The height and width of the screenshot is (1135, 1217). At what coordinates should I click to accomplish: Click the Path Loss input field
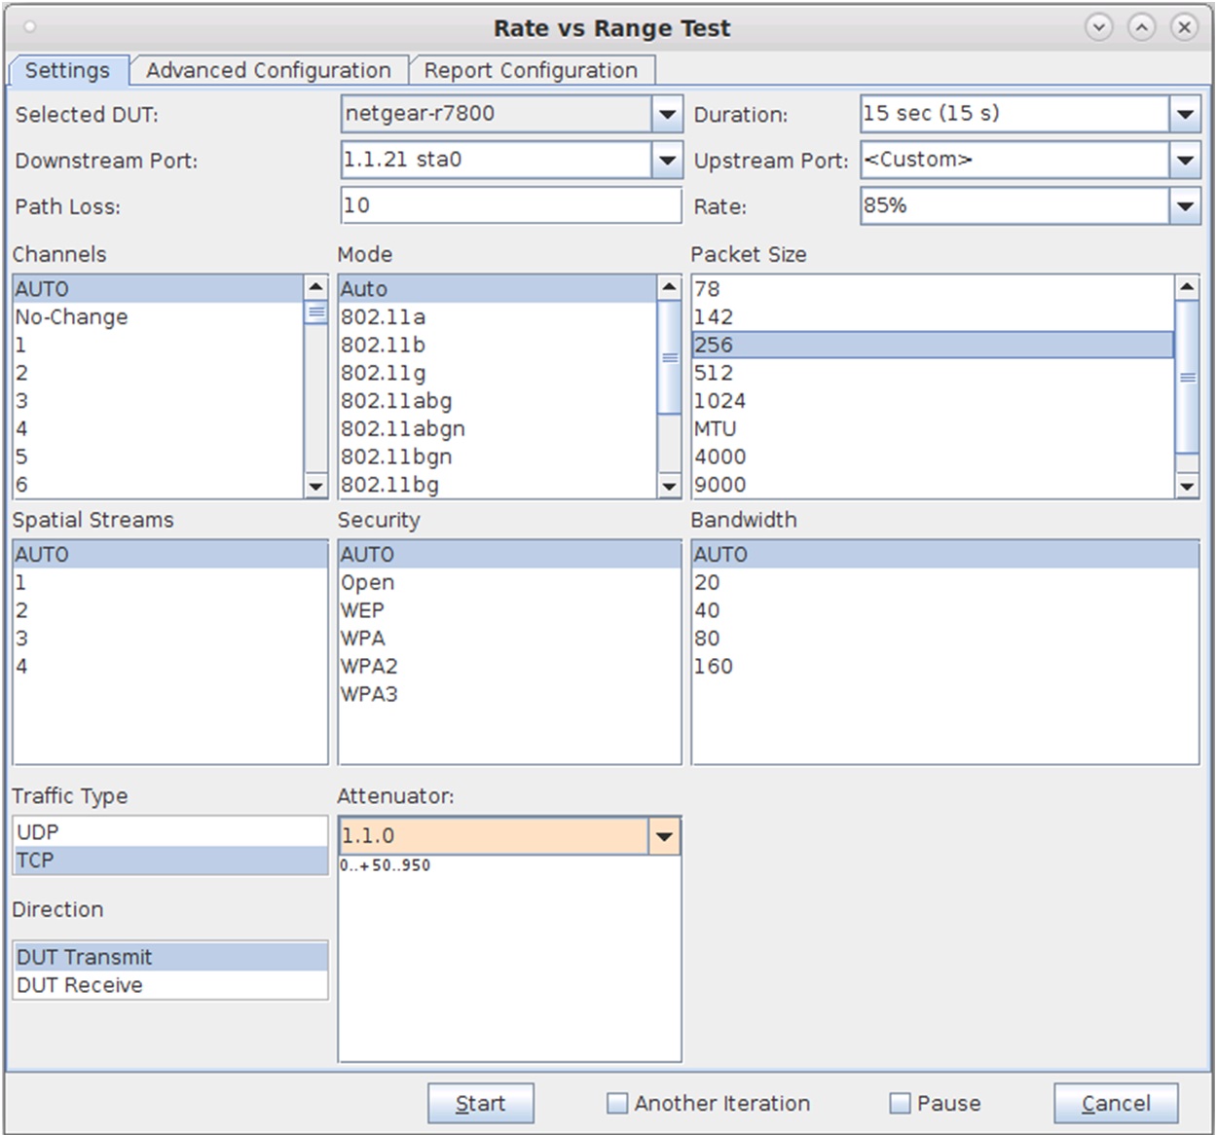point(510,205)
